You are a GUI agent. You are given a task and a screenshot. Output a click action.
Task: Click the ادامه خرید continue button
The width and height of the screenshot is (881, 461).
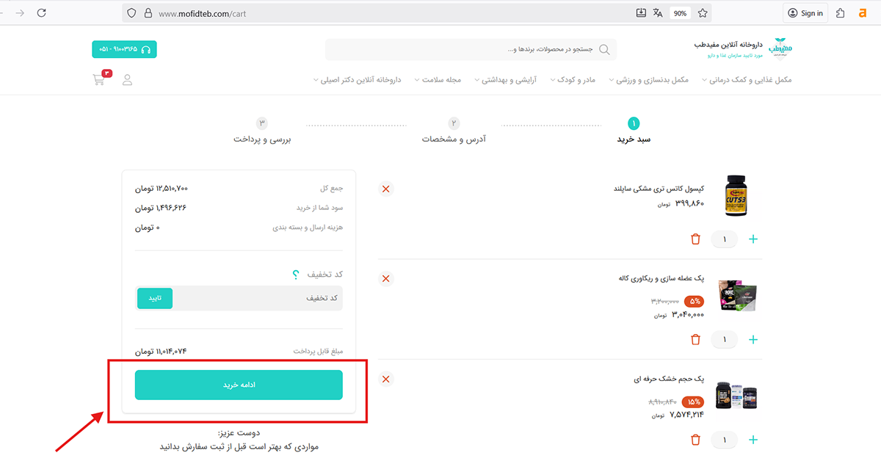coord(239,385)
